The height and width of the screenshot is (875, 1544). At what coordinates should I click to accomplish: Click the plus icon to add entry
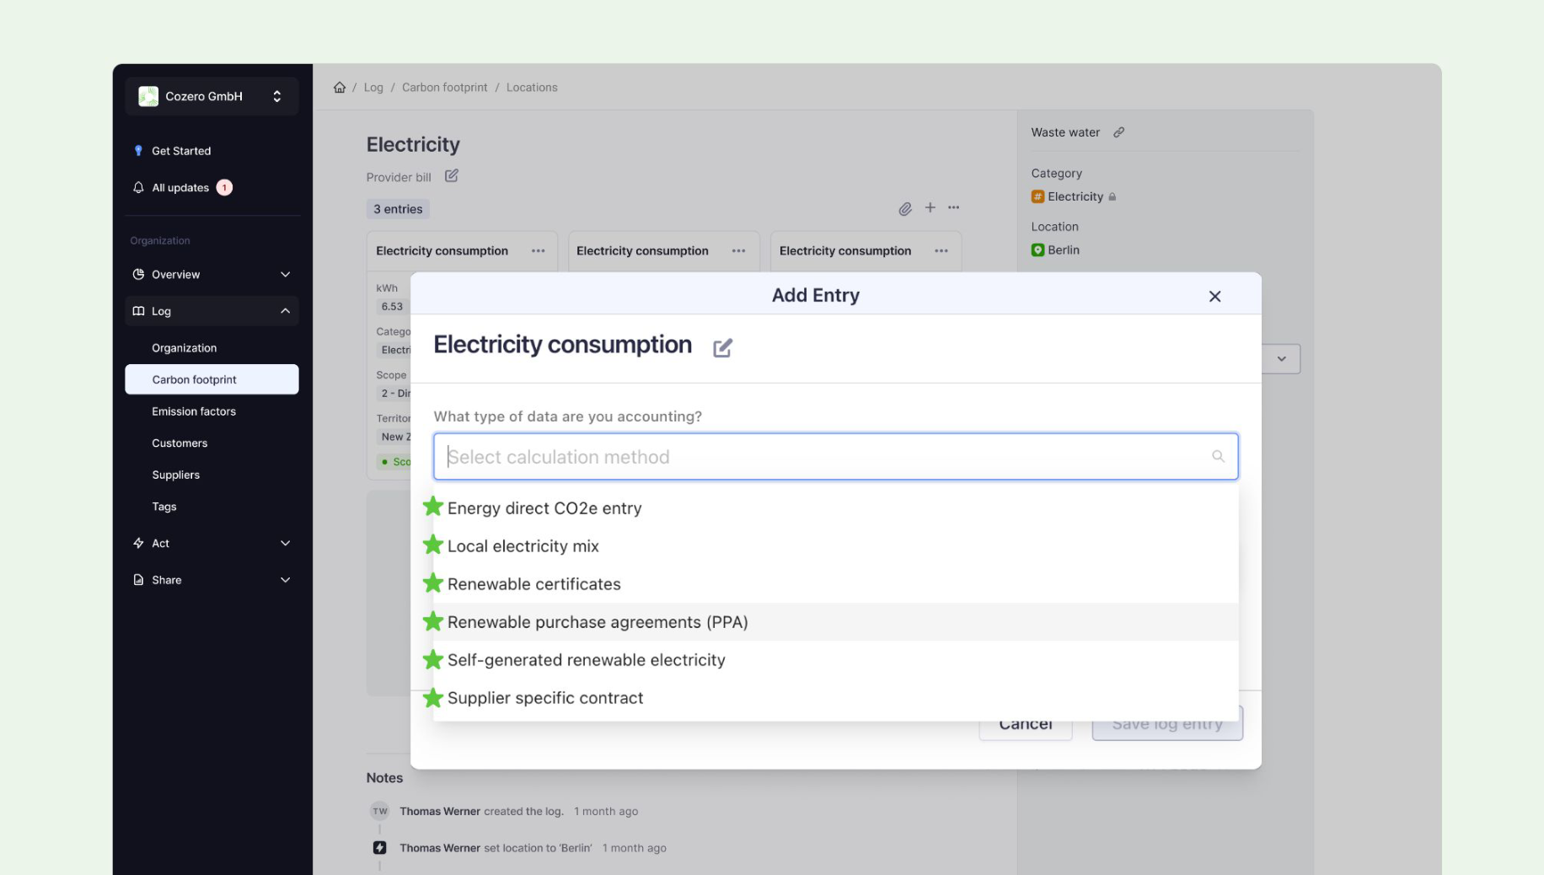[930, 207]
